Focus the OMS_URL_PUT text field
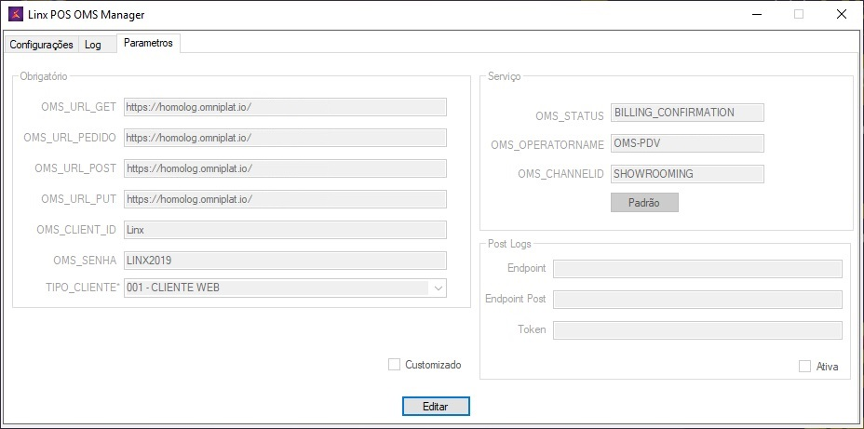Screen dimensions: 864x429 point(285,199)
